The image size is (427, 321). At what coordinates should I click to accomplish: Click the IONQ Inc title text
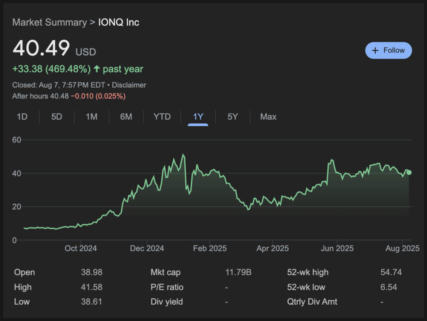pyautogui.click(x=118, y=22)
